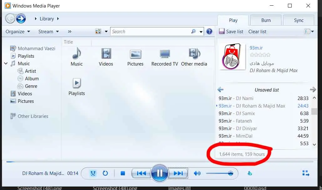The height and width of the screenshot is (190, 322).
Task: Open the Pictures library icon
Action: (x=135, y=57)
